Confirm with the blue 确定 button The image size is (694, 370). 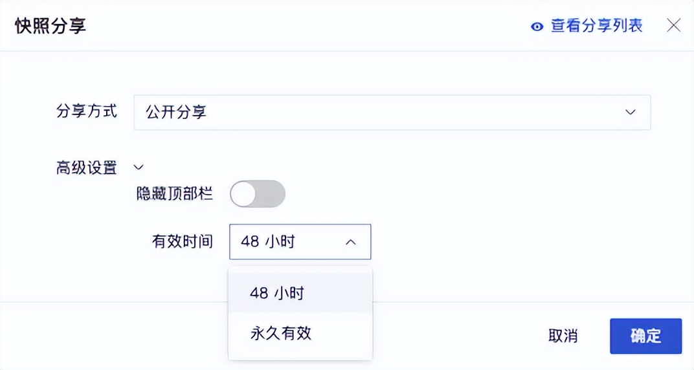pyautogui.click(x=645, y=336)
